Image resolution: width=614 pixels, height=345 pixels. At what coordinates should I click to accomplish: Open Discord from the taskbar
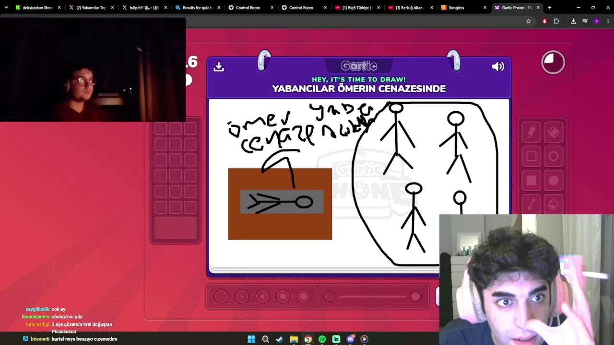351,339
